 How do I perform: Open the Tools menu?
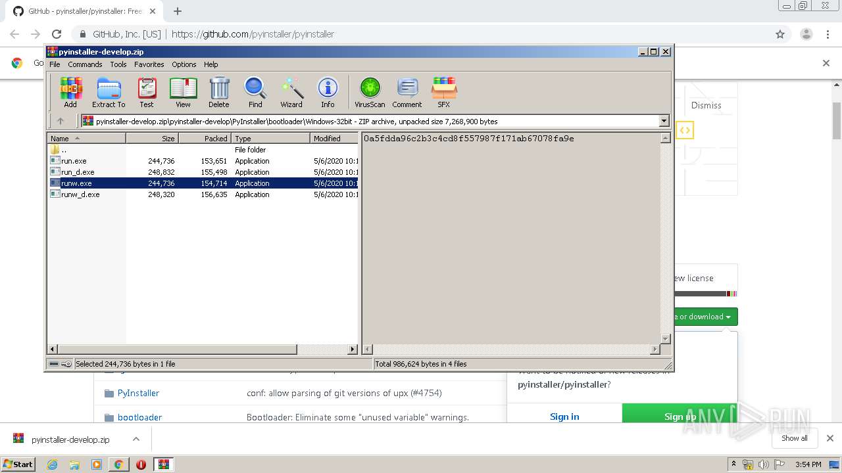click(118, 64)
